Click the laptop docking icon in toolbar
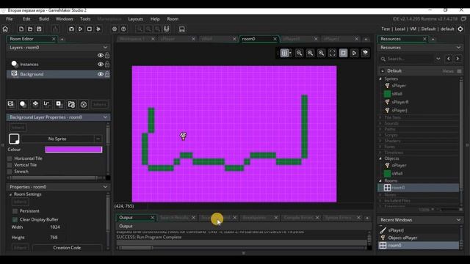The width and height of the screenshot is (470, 264). pos(181,29)
